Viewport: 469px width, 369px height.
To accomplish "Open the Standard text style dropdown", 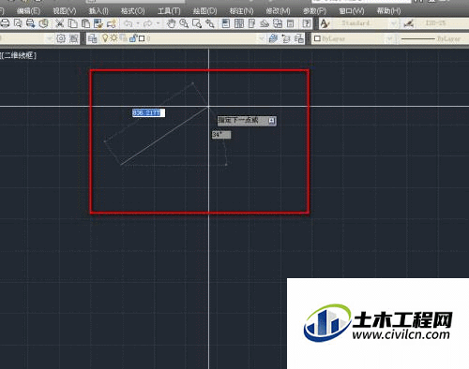I will coord(365,23).
